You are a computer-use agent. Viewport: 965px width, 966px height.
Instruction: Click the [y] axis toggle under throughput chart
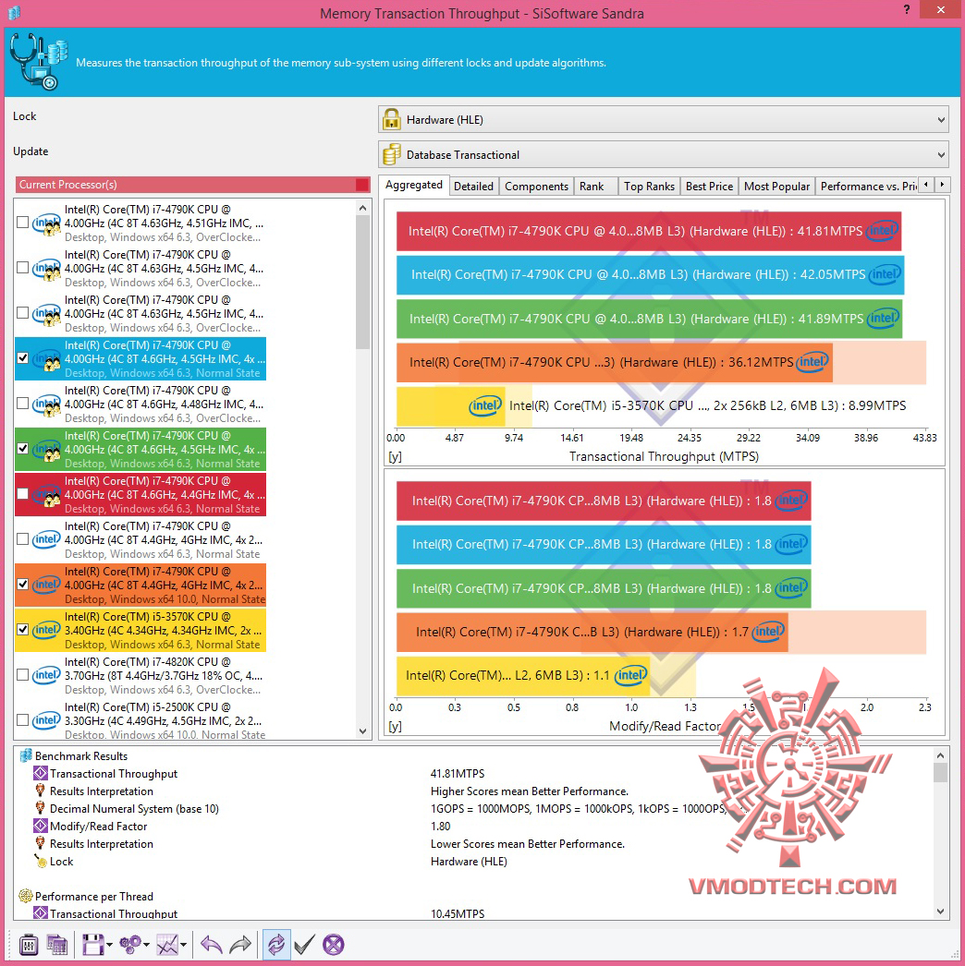click(x=396, y=456)
